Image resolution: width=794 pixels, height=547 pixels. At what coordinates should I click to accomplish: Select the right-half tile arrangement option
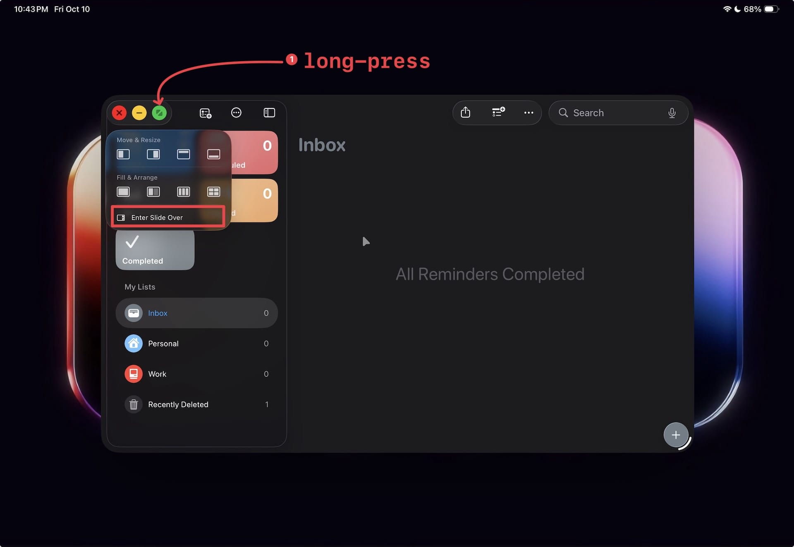tap(153, 154)
